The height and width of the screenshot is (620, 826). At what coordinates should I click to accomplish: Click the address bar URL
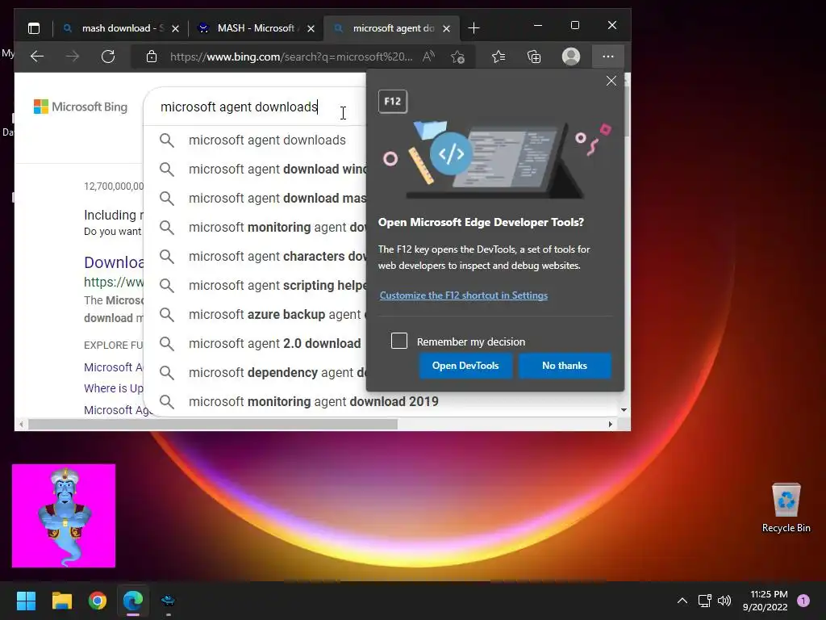pos(291,57)
